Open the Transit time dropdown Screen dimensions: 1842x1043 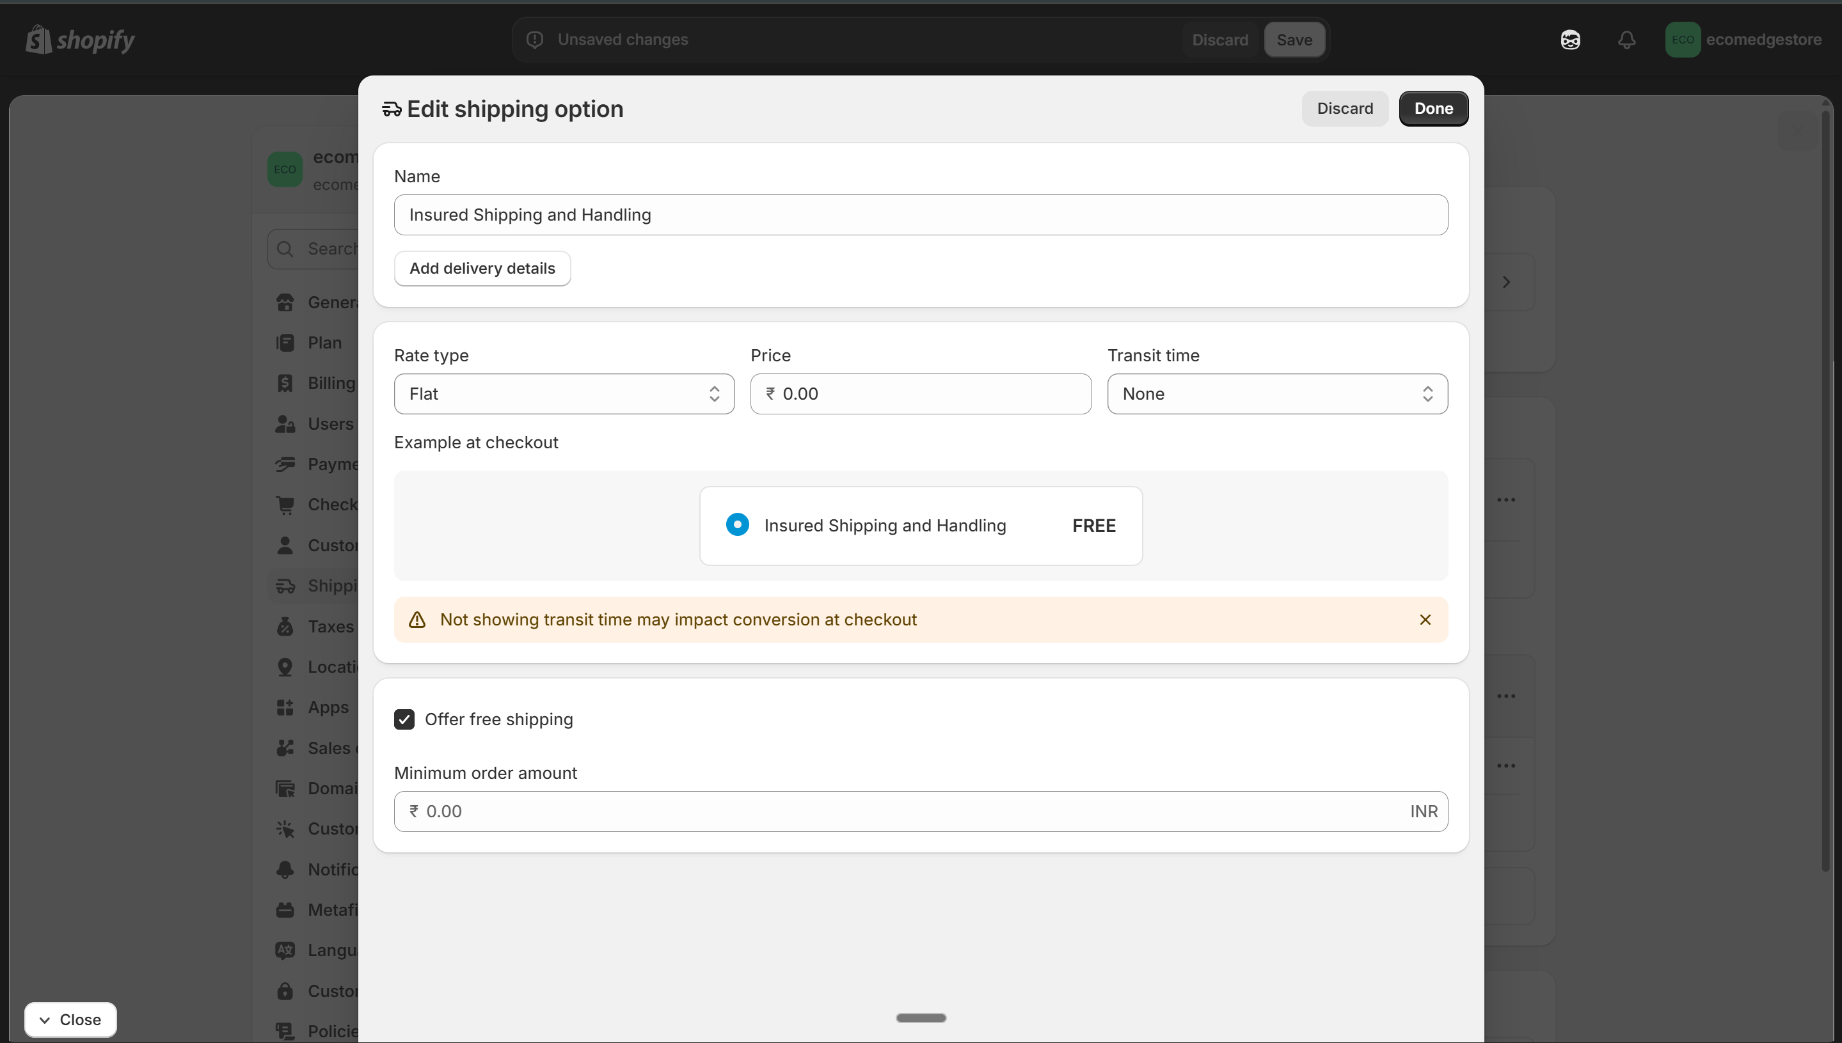pyautogui.click(x=1277, y=393)
